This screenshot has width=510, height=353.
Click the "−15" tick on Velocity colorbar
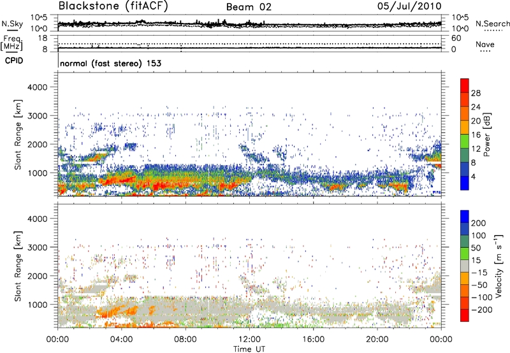(x=479, y=272)
